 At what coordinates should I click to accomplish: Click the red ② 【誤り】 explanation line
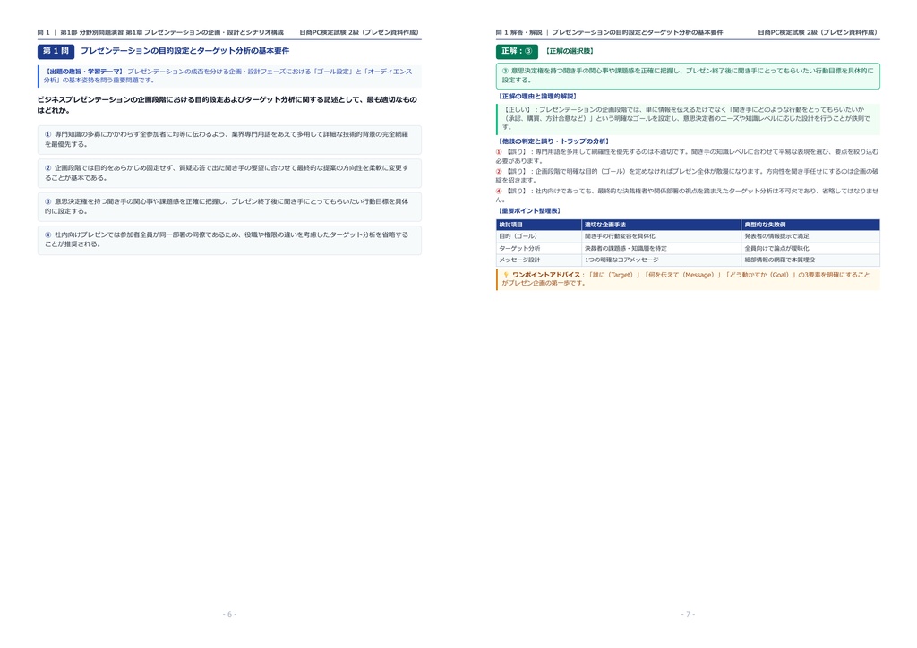point(687,176)
